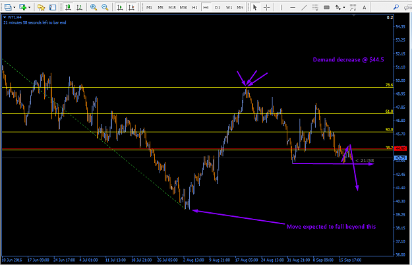Click the '4 Jul 01:00' date label
412x265 pixels.
[x=88, y=260]
